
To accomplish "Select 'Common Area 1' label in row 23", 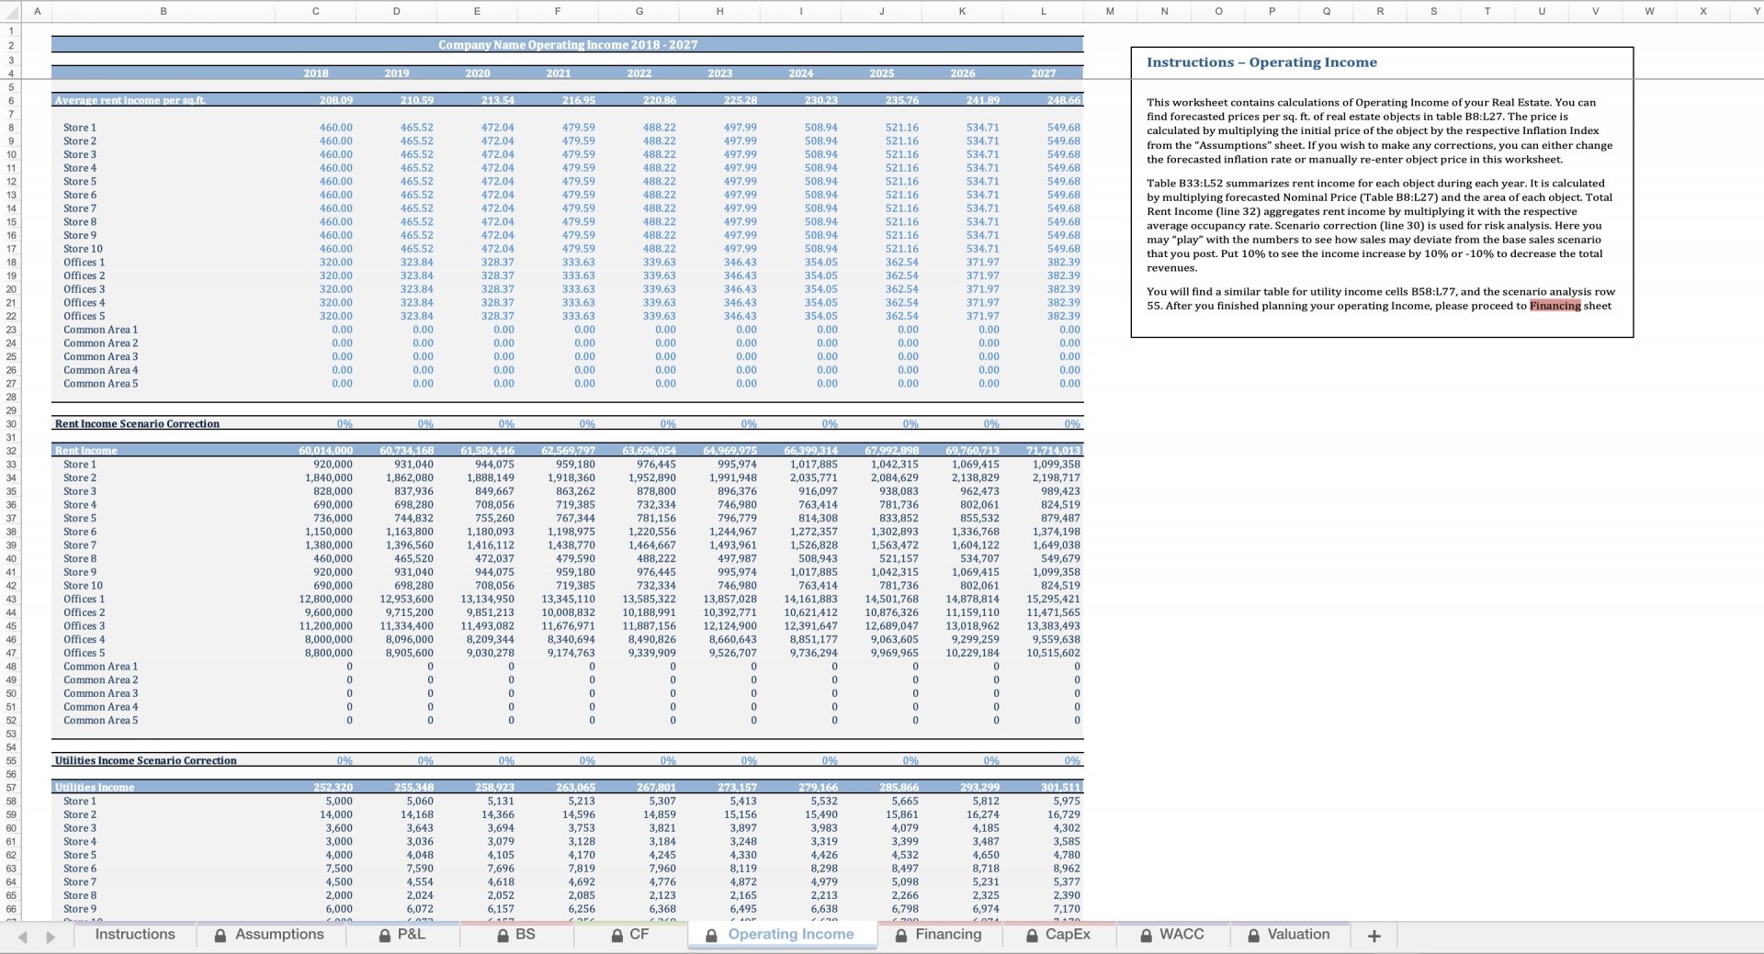I will 100,330.
